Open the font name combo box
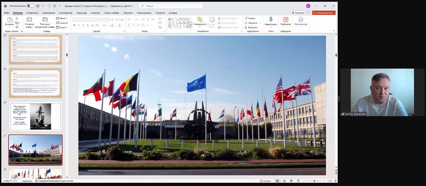The image size is (426, 186). click(x=87, y=20)
